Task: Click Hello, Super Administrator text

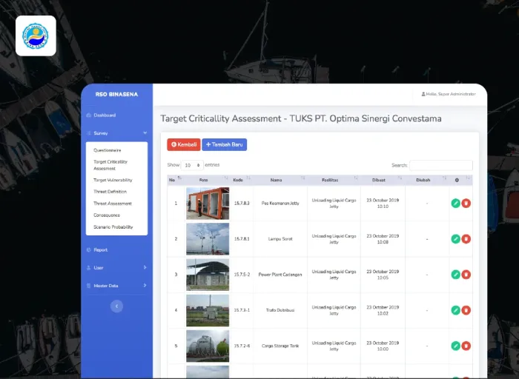Action: tap(451, 94)
